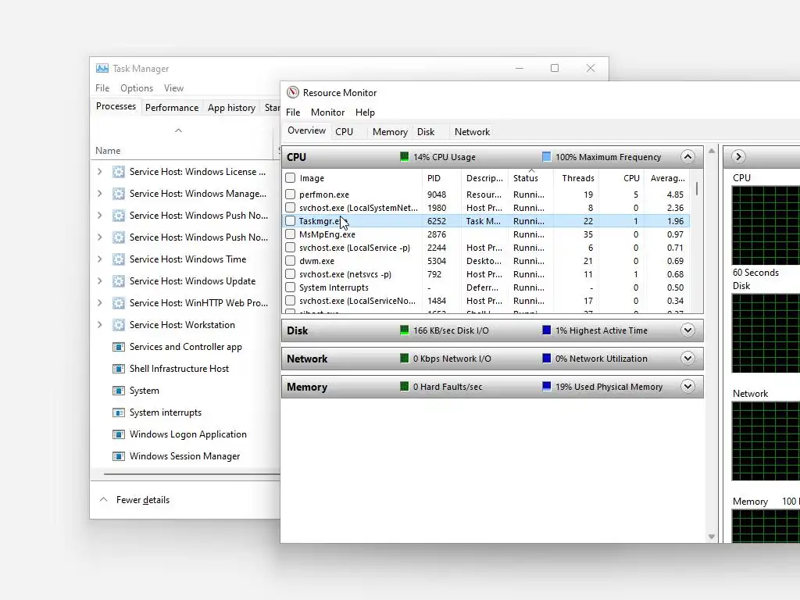Click the Windows Time service host gear icon
Viewport: 800px width, 600px height.
(x=119, y=259)
